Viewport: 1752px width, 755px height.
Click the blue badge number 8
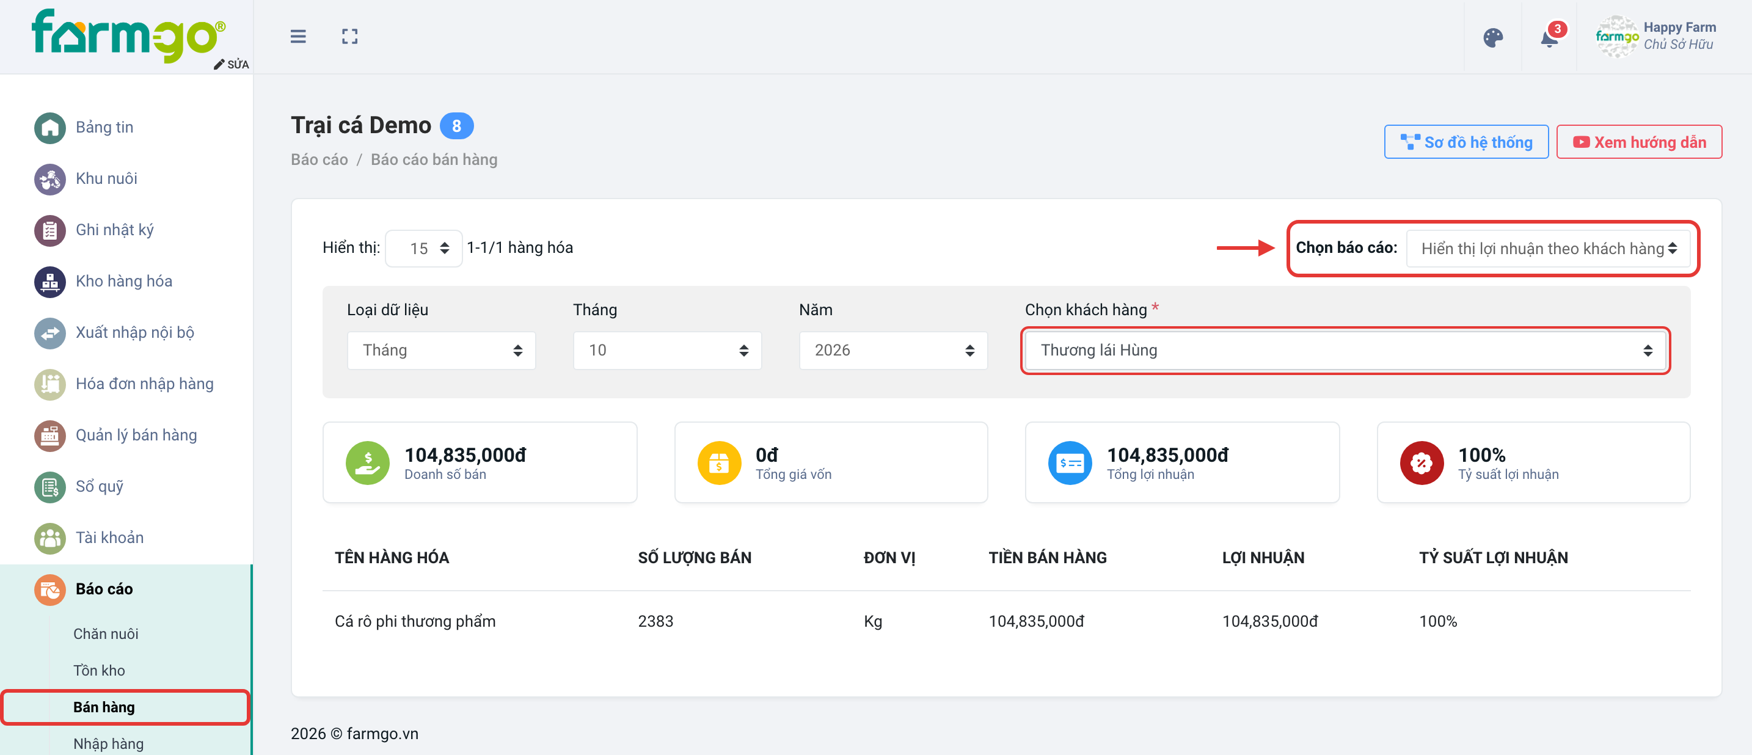click(x=456, y=126)
